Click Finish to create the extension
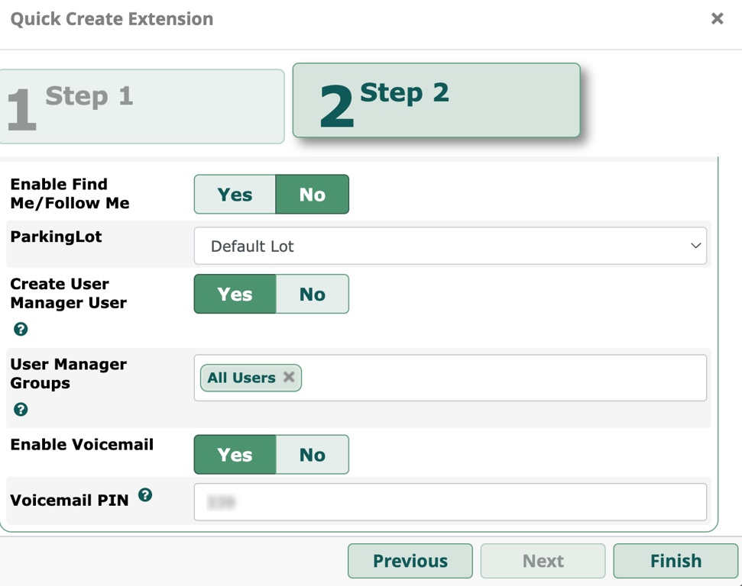Image resolution: width=742 pixels, height=586 pixels. 676,561
